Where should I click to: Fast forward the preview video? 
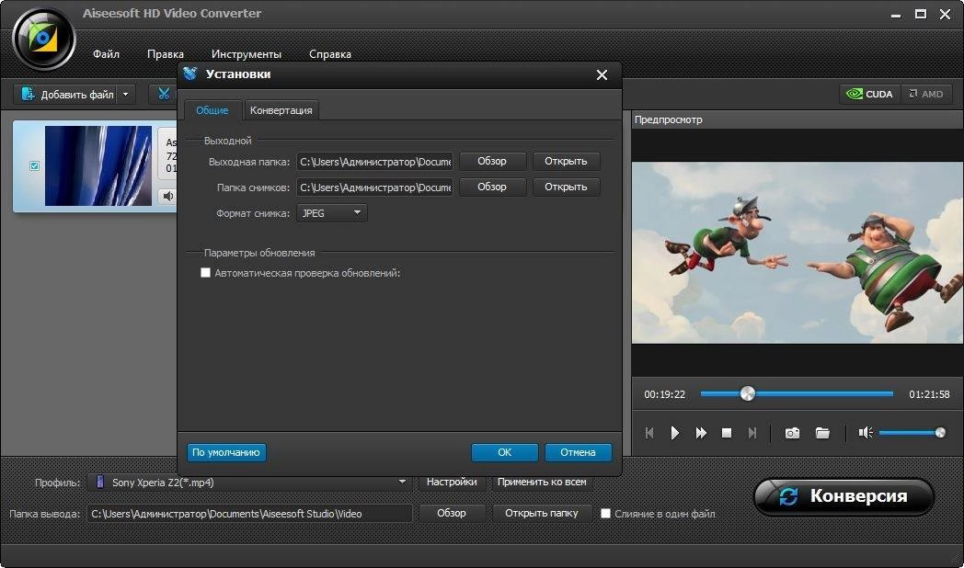pos(700,433)
